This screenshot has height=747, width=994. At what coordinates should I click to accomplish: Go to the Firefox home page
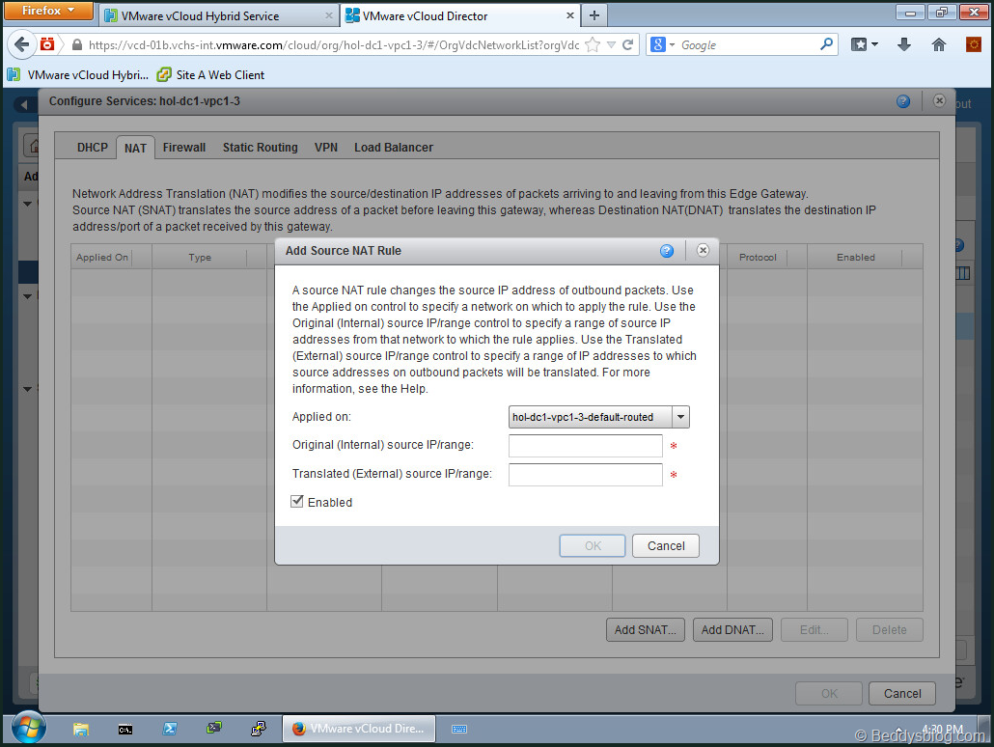tap(939, 44)
